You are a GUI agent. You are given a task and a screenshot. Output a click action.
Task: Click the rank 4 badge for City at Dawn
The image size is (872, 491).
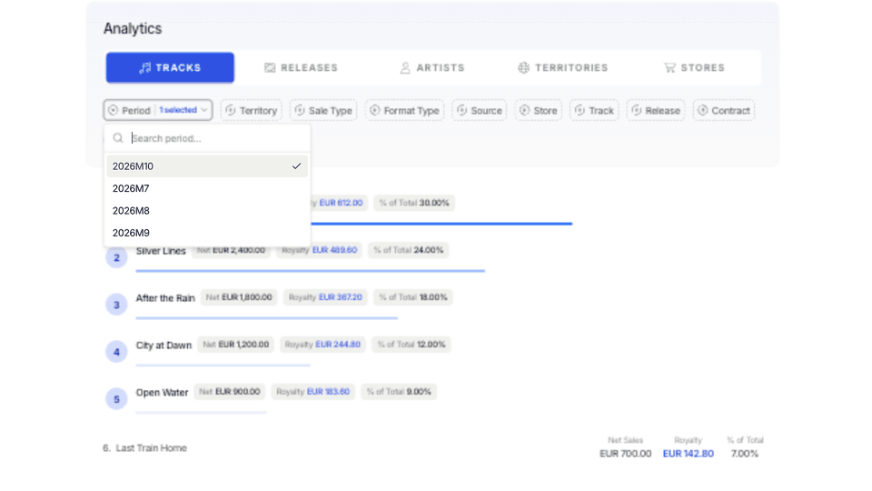pos(116,352)
